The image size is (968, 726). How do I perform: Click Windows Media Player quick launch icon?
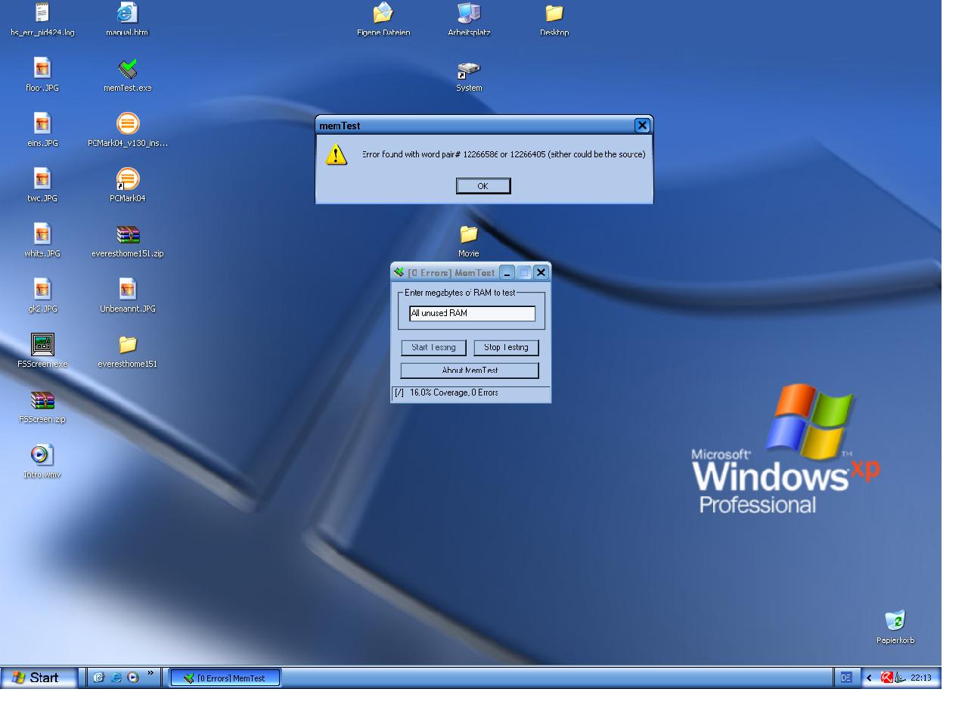pos(133,678)
